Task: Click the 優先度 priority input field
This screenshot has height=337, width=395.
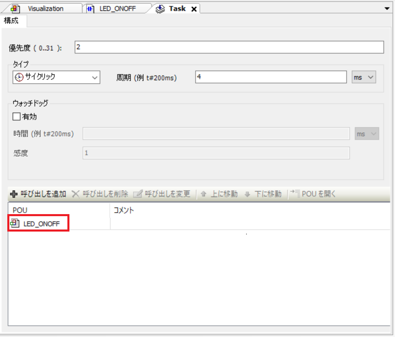Action: point(229,47)
